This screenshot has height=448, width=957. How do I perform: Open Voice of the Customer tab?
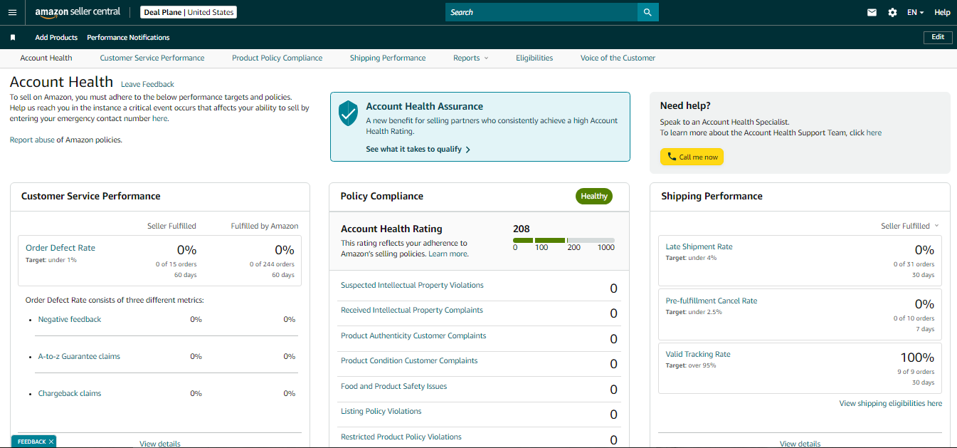click(x=618, y=58)
